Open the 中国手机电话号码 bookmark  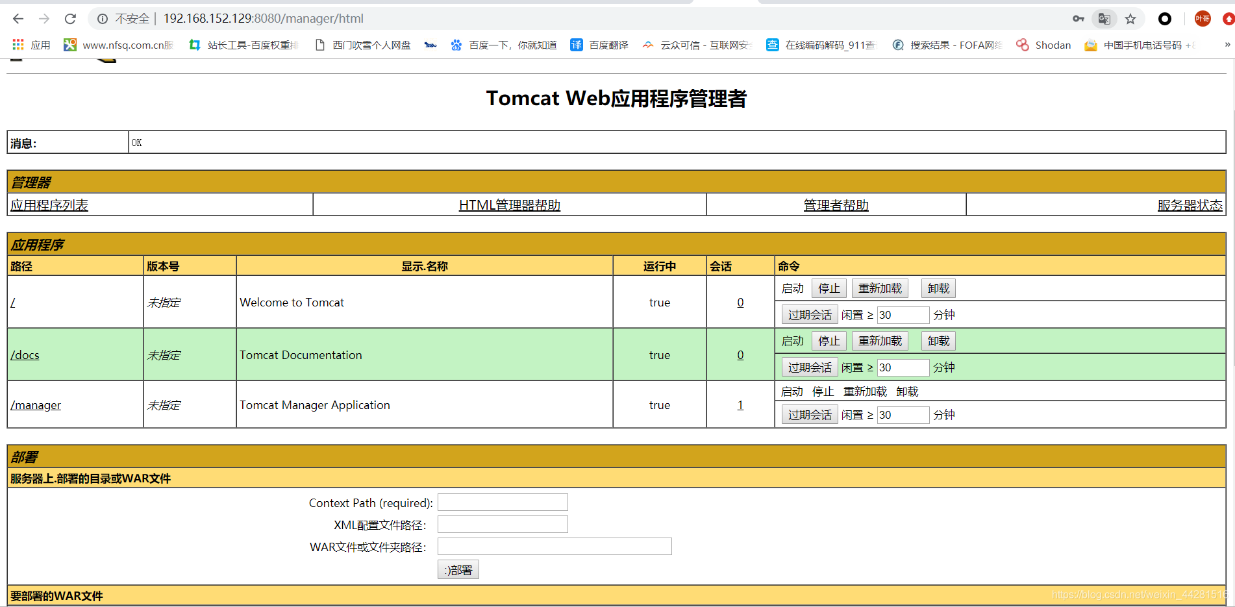1140,45
